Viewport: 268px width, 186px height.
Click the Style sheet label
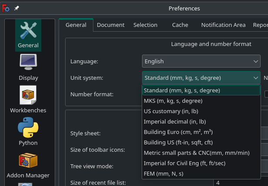tap(85, 134)
